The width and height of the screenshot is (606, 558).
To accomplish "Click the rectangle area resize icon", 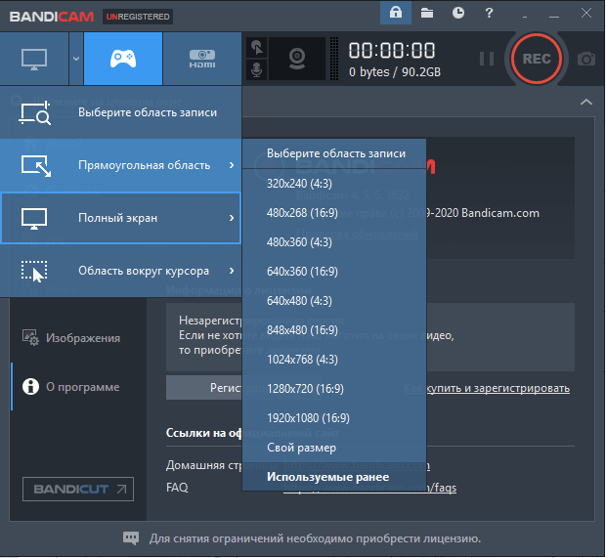I will point(36,166).
